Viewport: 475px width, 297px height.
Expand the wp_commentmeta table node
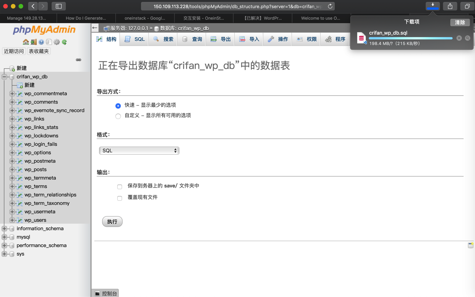pos(12,94)
